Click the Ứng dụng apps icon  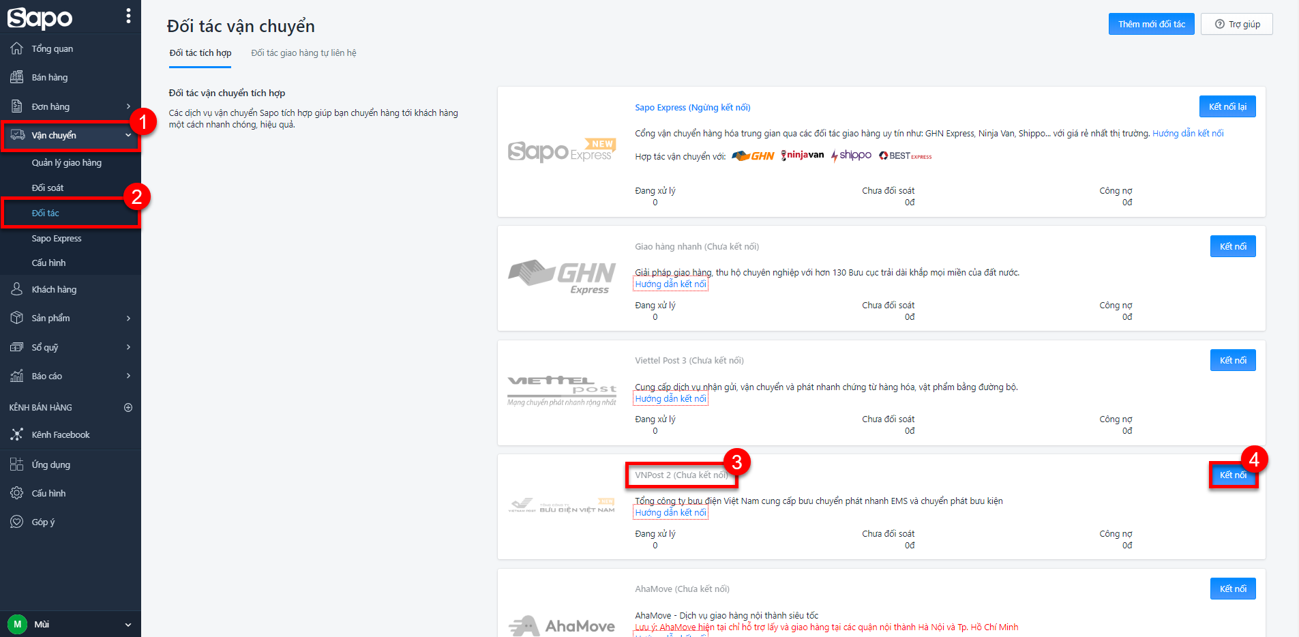(x=17, y=464)
